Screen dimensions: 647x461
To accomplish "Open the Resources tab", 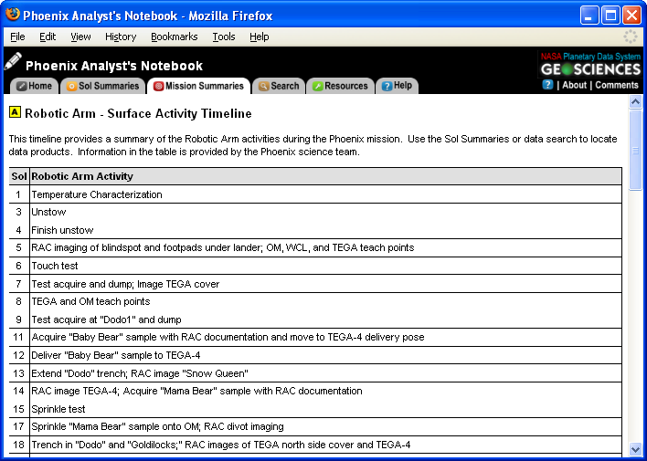I will coord(340,86).
